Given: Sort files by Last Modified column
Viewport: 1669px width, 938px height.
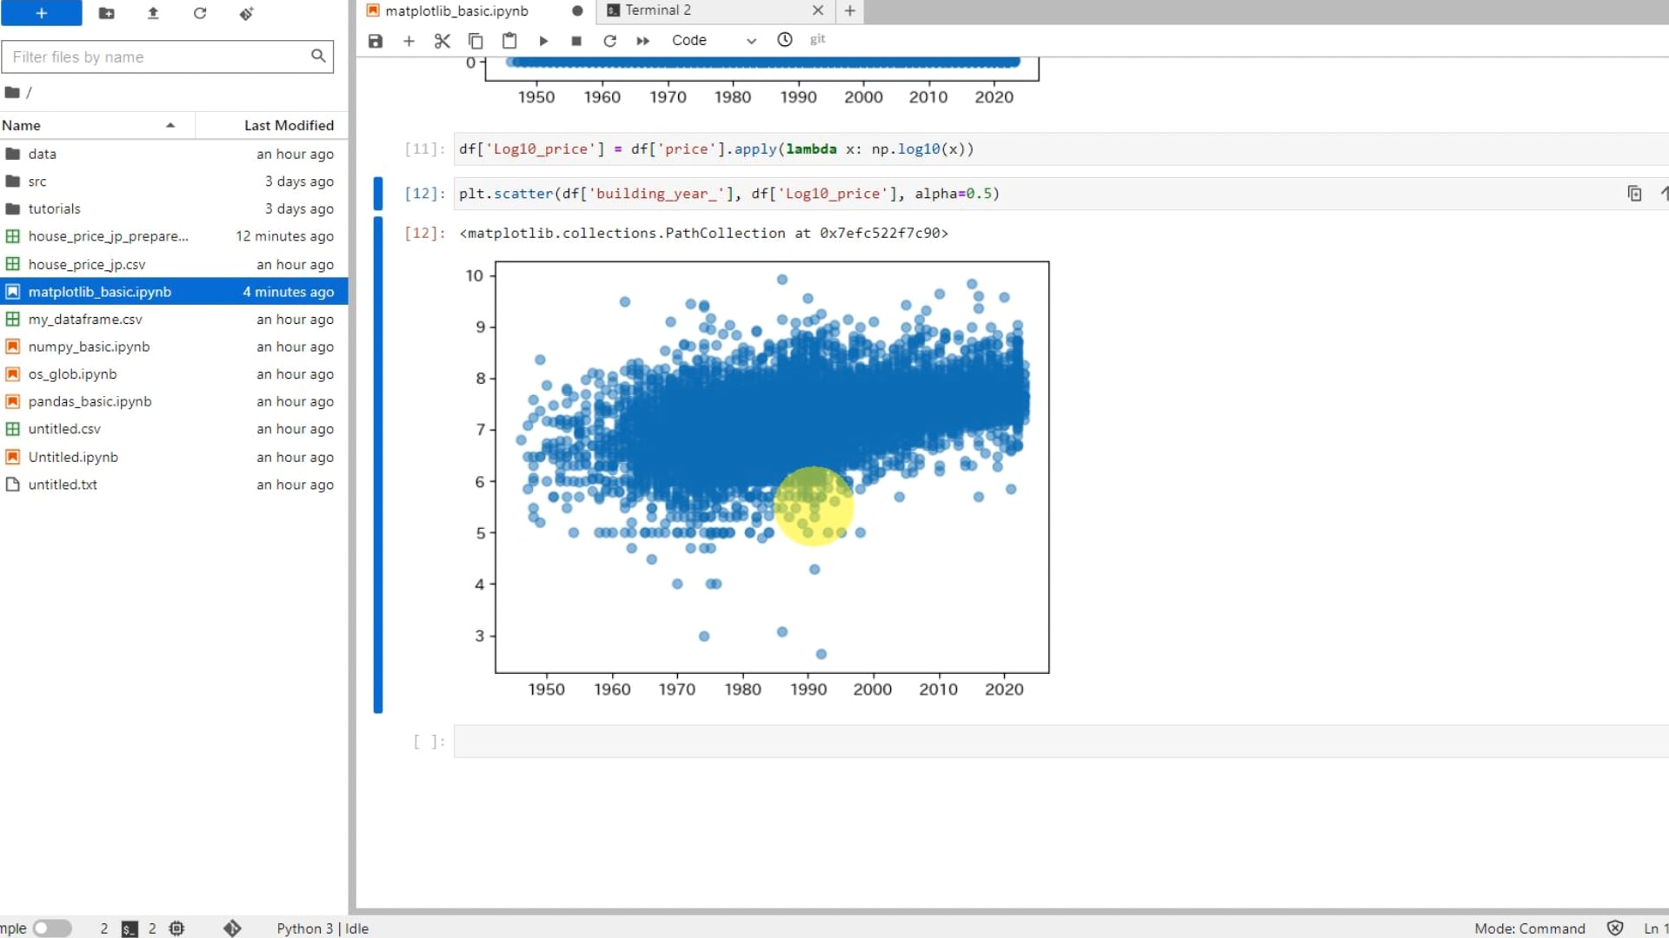Looking at the screenshot, I should click(x=271, y=125).
